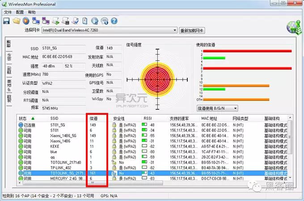Sort the list by the 网络类型 column header
The width and height of the screenshot is (304, 201).
coord(240,118)
